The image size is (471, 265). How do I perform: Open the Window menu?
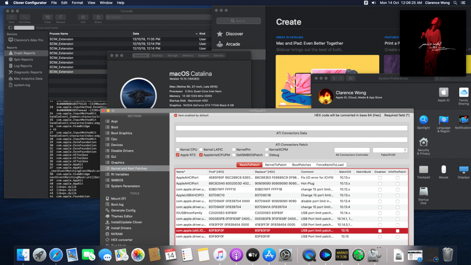106,3
